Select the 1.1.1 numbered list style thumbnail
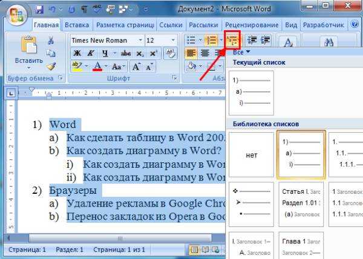The width and height of the screenshot is (363, 259). tap(344, 155)
